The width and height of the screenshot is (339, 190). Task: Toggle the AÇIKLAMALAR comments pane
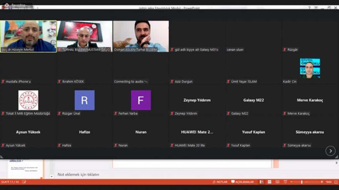point(242,182)
